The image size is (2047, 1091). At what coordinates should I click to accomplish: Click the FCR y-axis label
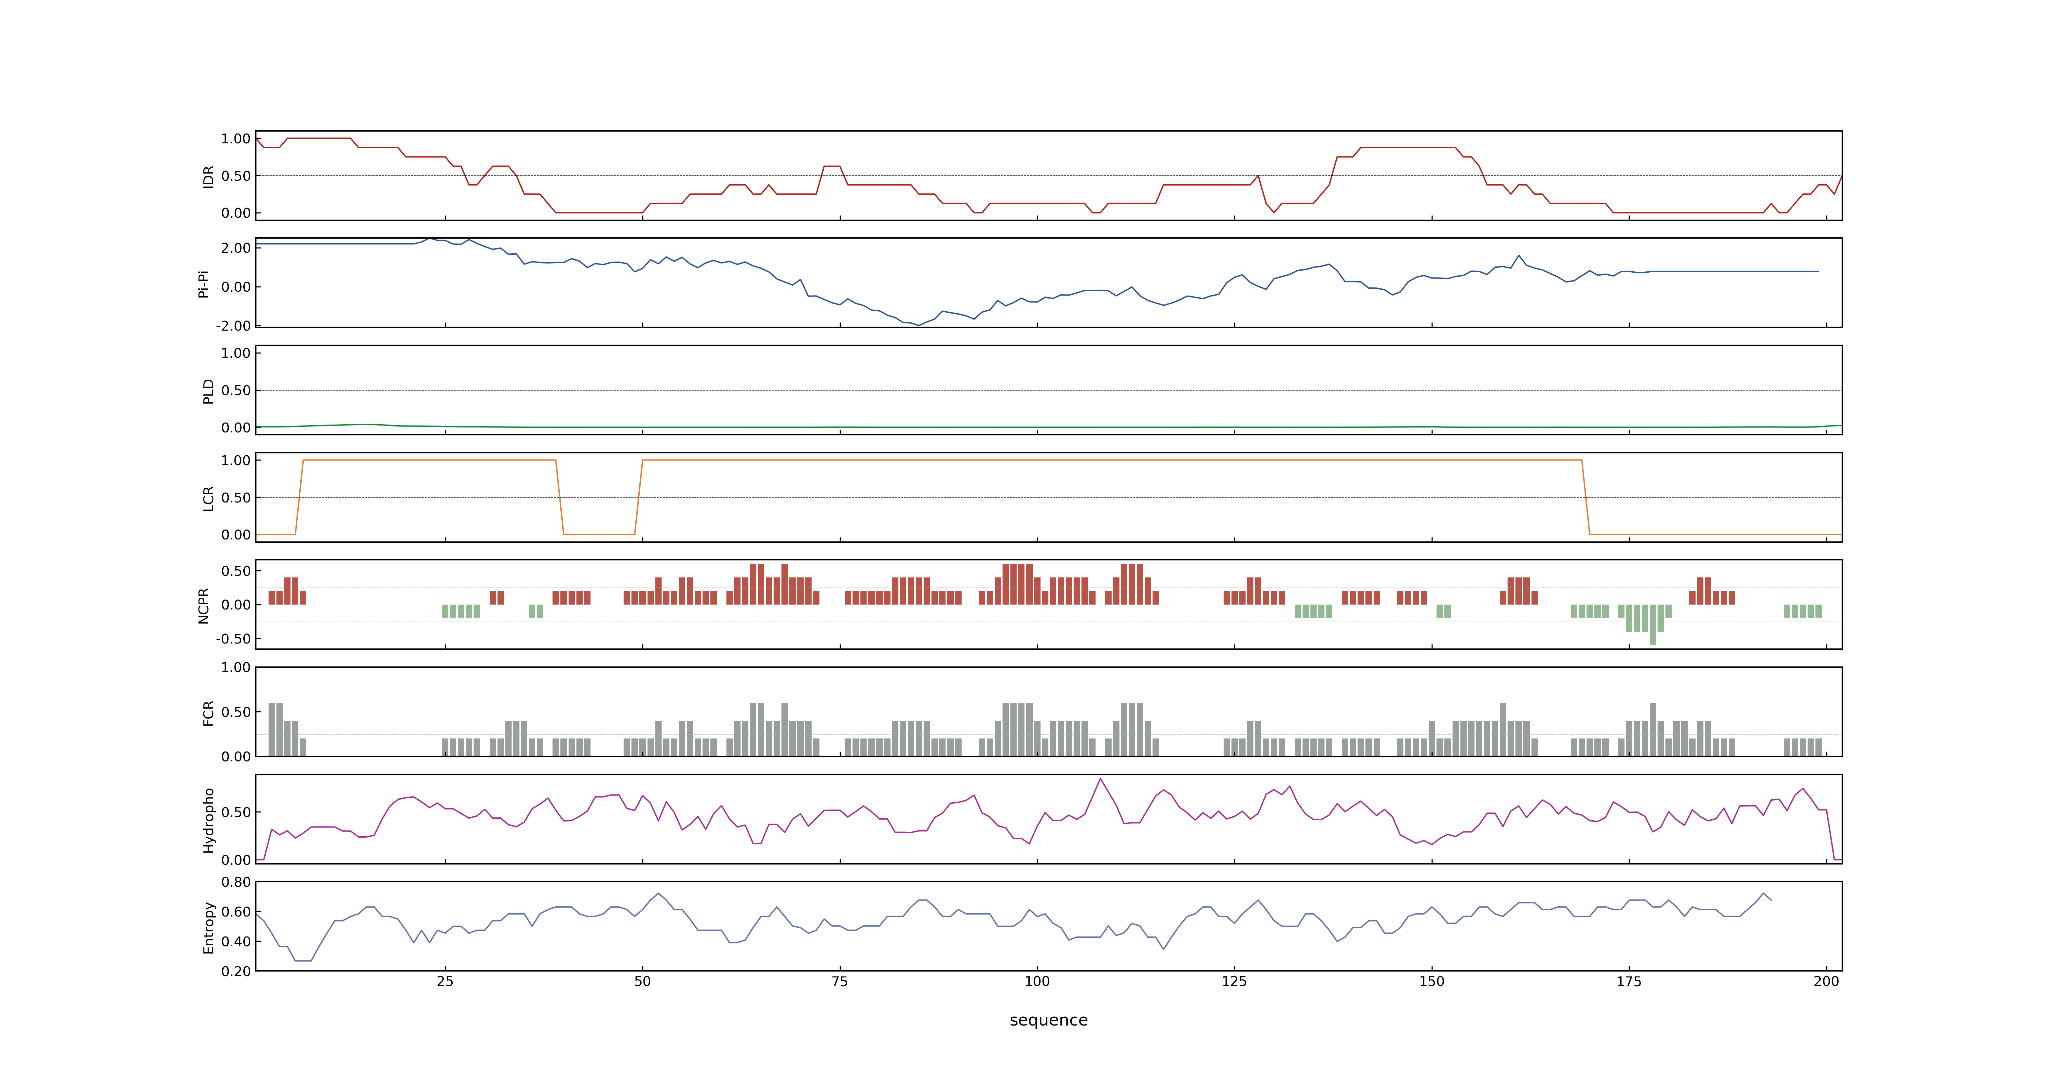(x=208, y=712)
